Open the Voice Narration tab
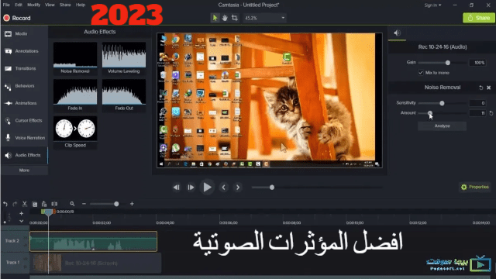Image resolution: width=496 pixels, height=279 pixels. click(x=24, y=138)
